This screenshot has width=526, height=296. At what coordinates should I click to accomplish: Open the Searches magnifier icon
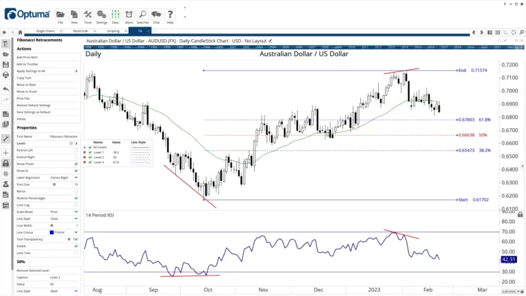tap(142, 15)
